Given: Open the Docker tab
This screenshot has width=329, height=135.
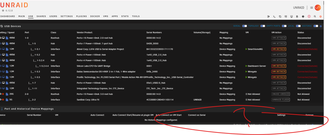Looking at the screenshot, I should point(95,16).
